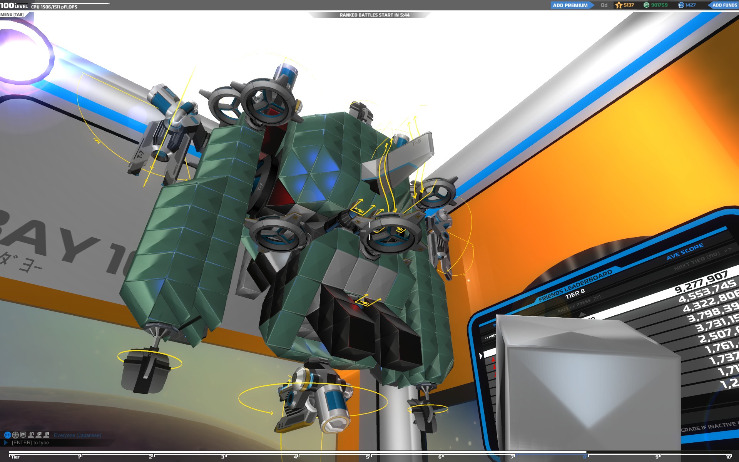
Task: Select the human figure chat channel icon
Action: click(x=15, y=435)
